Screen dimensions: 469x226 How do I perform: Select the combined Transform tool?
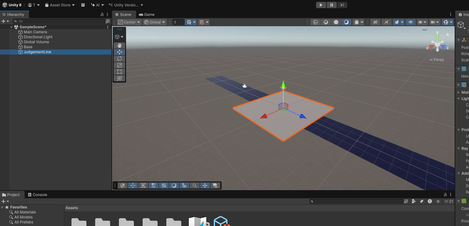119,78
